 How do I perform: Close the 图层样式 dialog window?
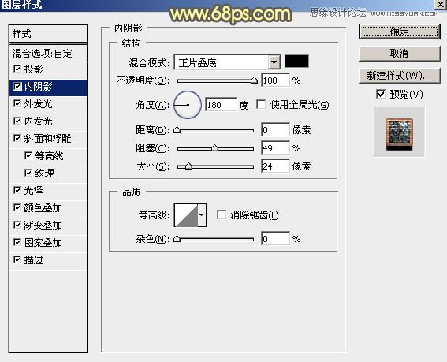point(441,4)
